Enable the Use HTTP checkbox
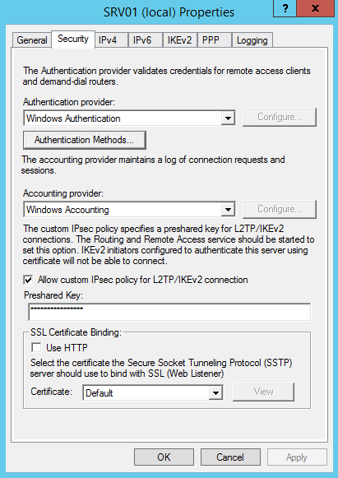 coord(36,347)
